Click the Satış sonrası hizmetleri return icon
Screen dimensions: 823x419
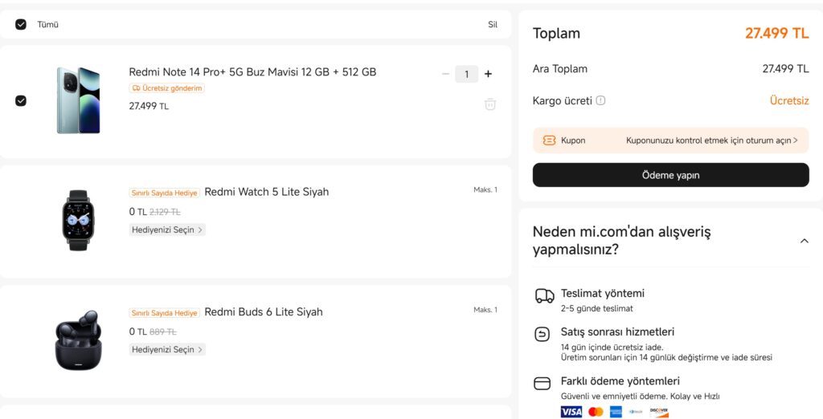[x=543, y=334]
